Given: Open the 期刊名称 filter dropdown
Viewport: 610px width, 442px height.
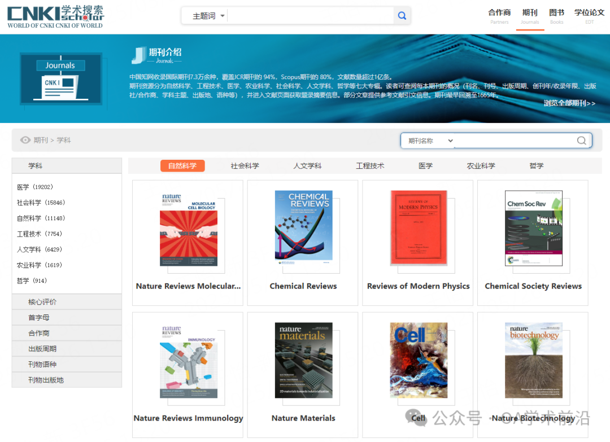Looking at the screenshot, I should [430, 141].
